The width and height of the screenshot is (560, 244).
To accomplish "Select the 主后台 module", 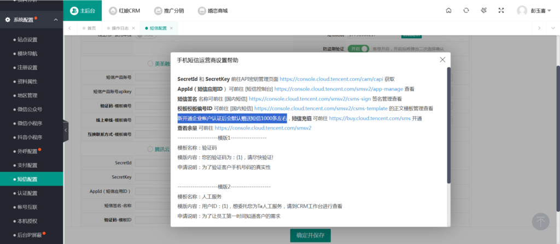I will [83, 11].
